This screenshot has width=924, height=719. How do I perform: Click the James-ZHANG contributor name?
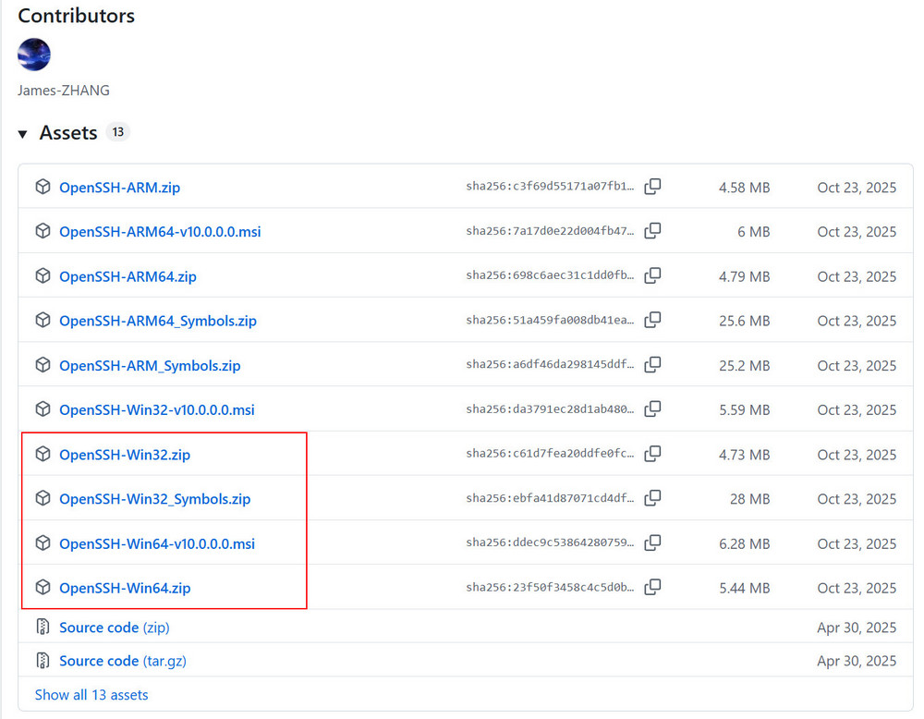(64, 91)
